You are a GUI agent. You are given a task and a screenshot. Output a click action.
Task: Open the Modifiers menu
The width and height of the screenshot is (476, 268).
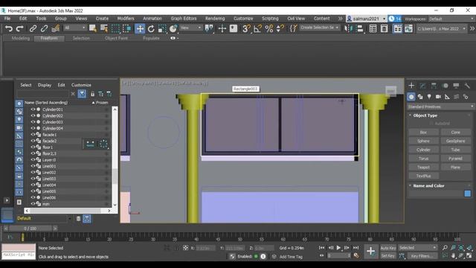point(126,19)
